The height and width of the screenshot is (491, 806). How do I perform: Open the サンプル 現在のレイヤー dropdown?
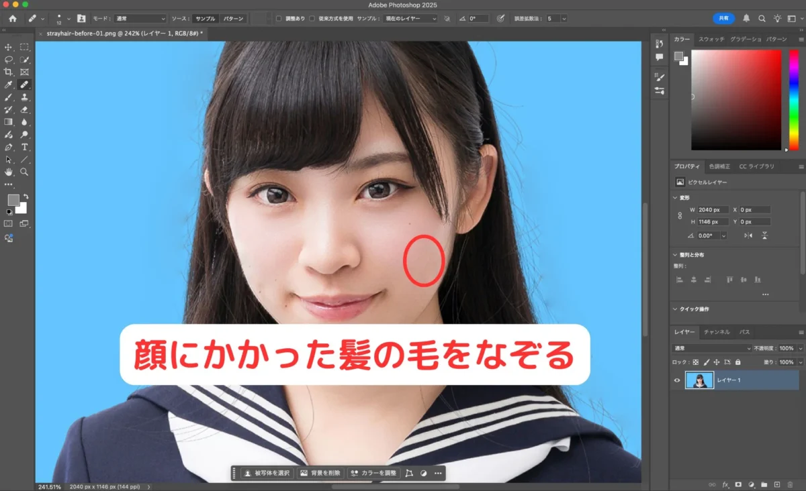[x=411, y=19]
